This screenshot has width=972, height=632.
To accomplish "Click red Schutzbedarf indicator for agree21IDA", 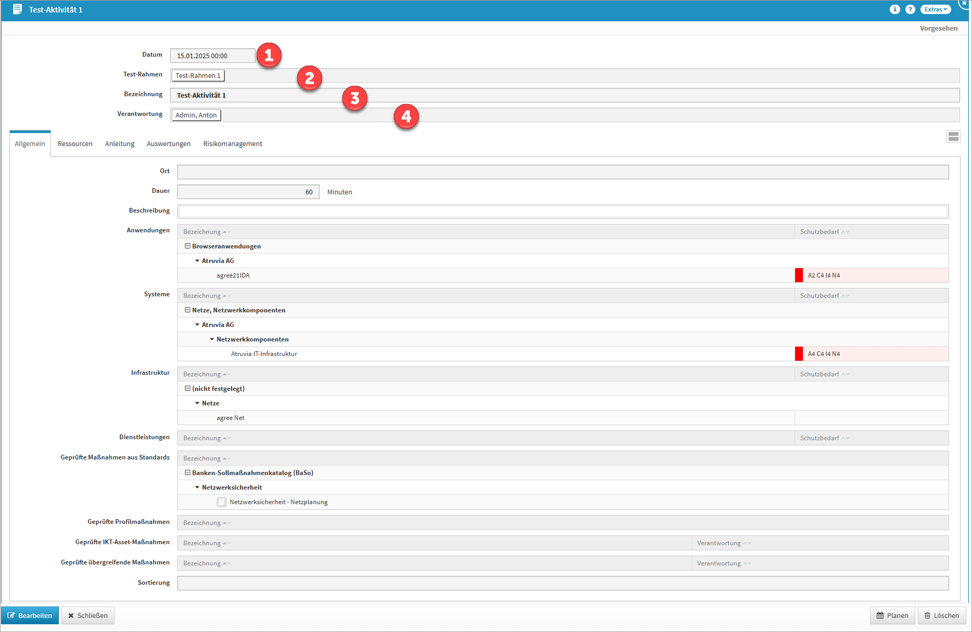I will [799, 275].
